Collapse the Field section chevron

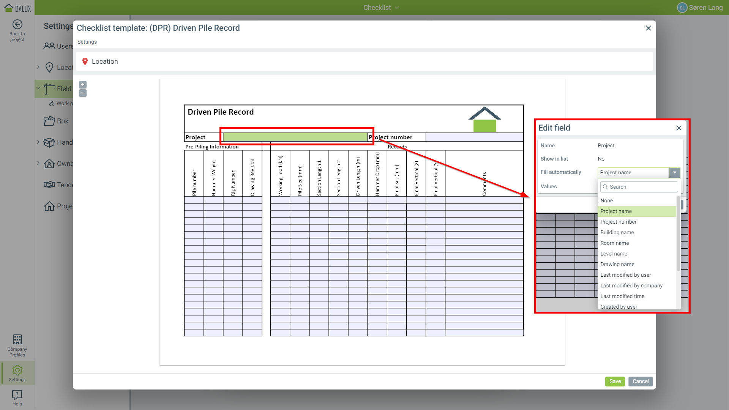coord(38,88)
